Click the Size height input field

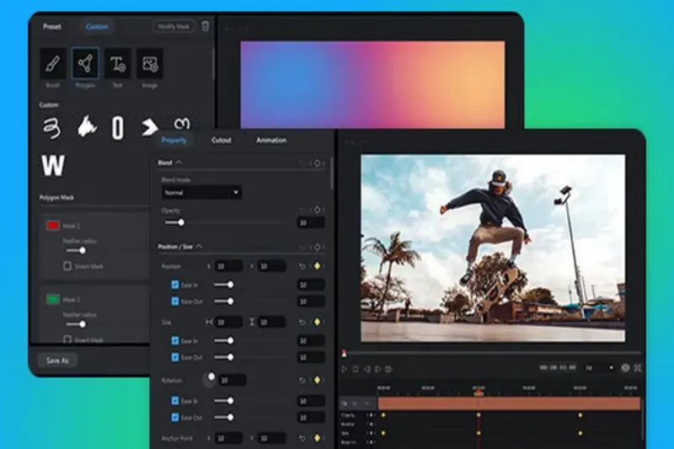pyautogui.click(x=271, y=322)
